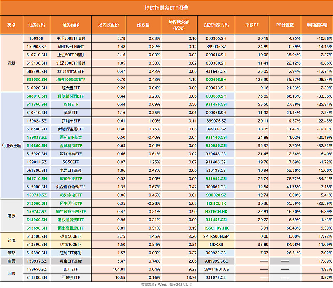Select the name 标普500ETF
This screenshot has height=288, width=333.
(x=71, y=236)
